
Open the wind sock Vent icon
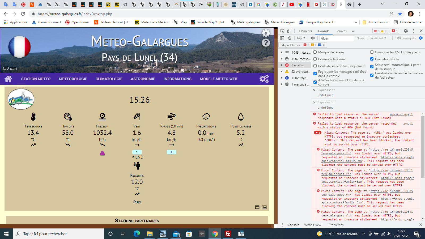(137, 116)
